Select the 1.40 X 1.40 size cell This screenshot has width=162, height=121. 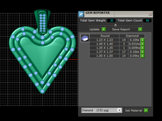pyautogui.click(x=105, y=44)
